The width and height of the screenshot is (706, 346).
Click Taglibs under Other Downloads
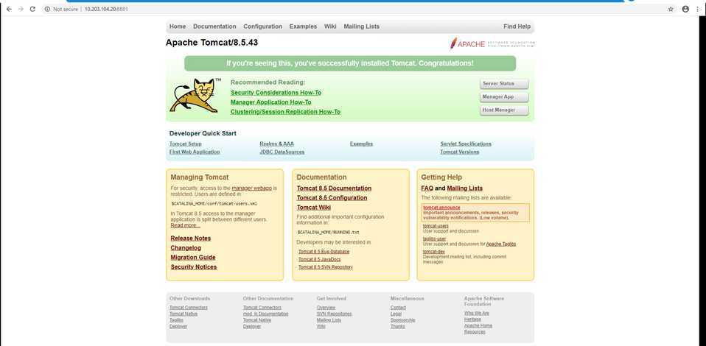pyautogui.click(x=176, y=320)
